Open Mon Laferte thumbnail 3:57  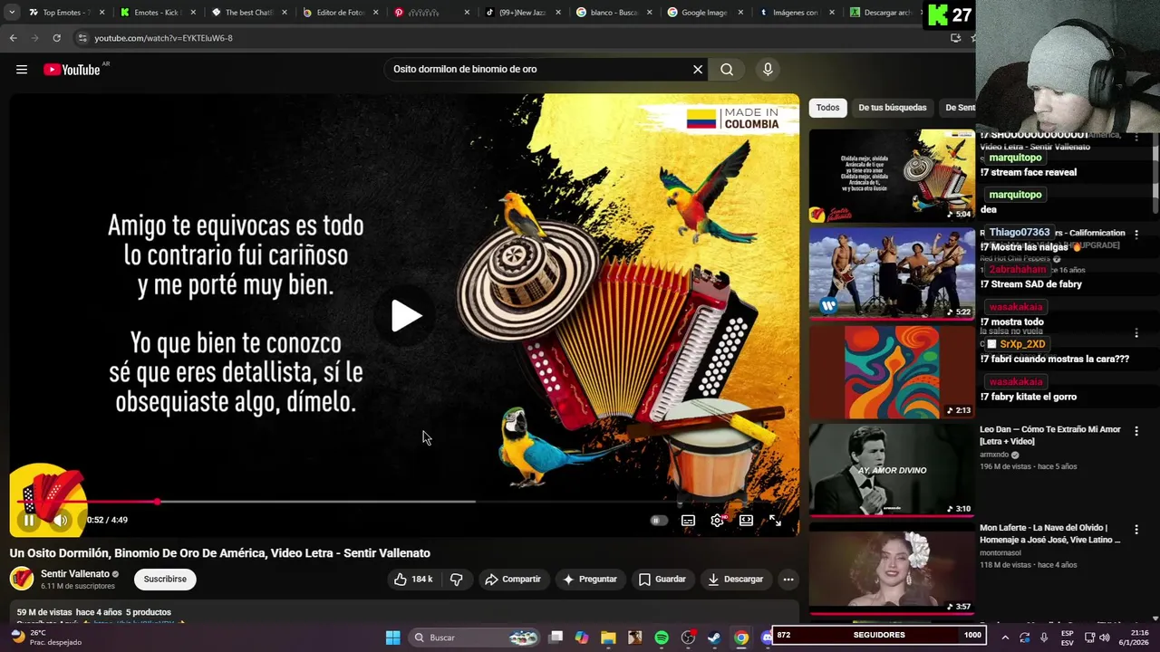click(892, 569)
